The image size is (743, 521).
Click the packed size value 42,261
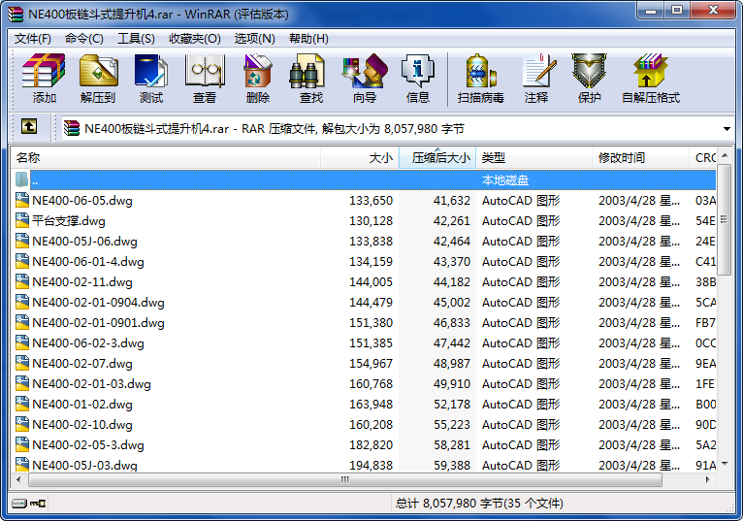(x=452, y=221)
